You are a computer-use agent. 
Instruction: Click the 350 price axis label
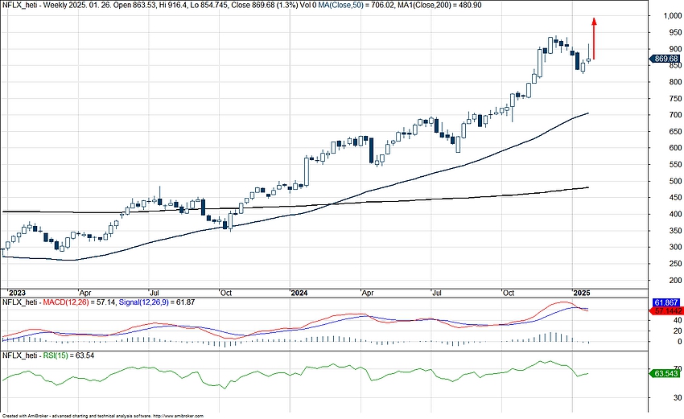click(676, 231)
